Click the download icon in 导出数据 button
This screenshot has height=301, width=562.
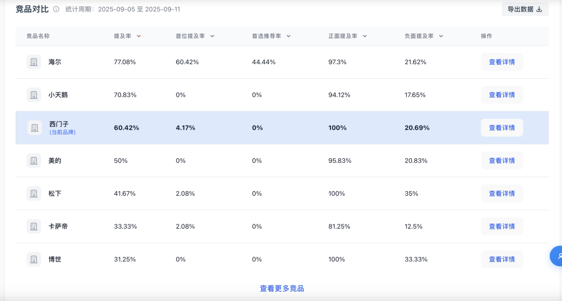coord(539,9)
